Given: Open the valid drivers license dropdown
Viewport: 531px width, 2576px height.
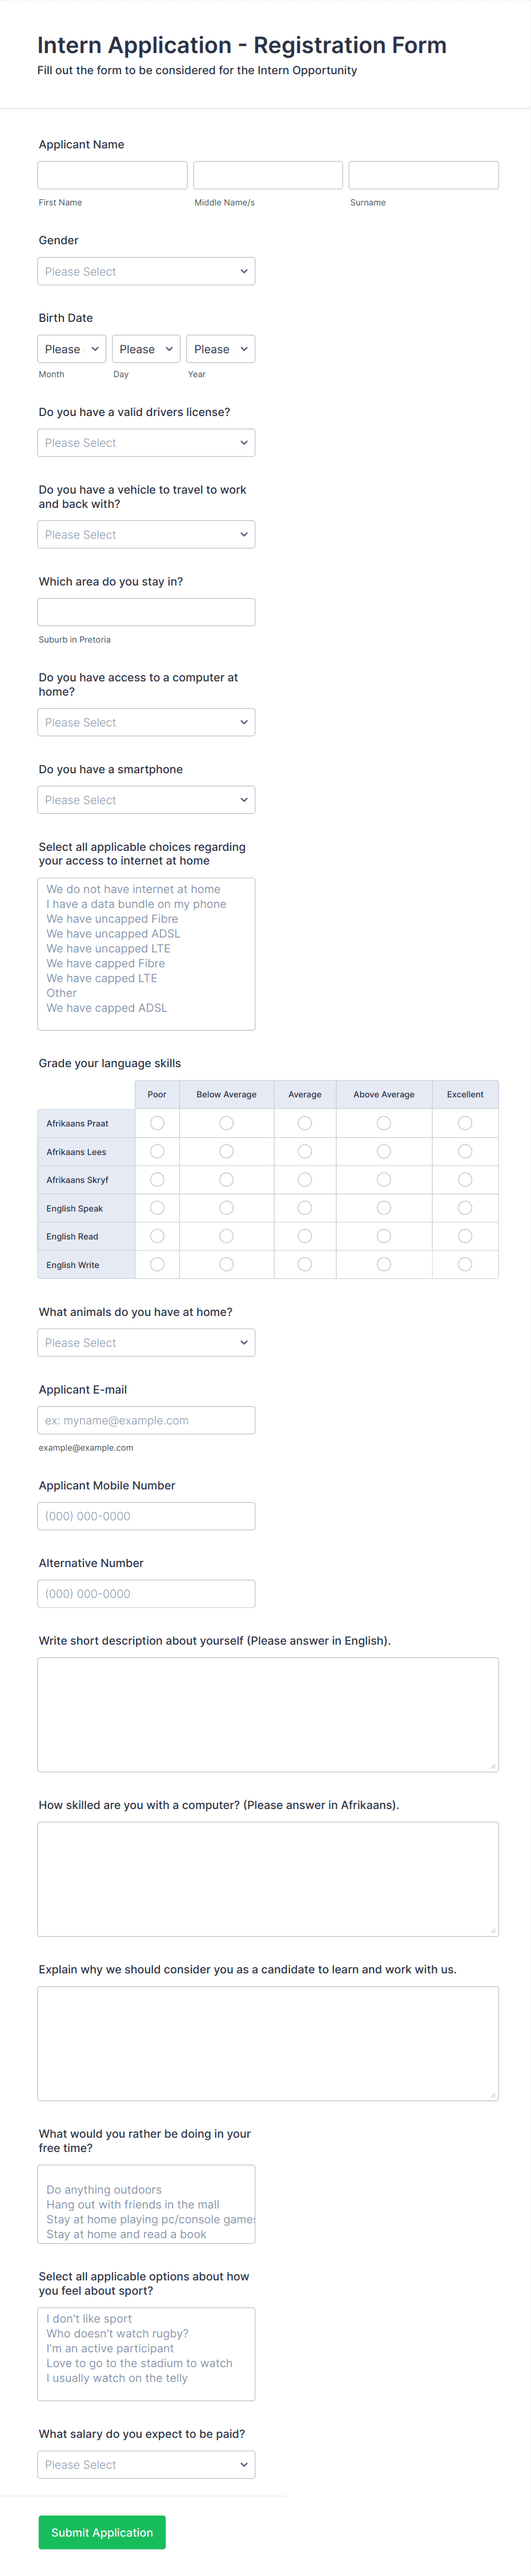Looking at the screenshot, I should click(x=146, y=442).
